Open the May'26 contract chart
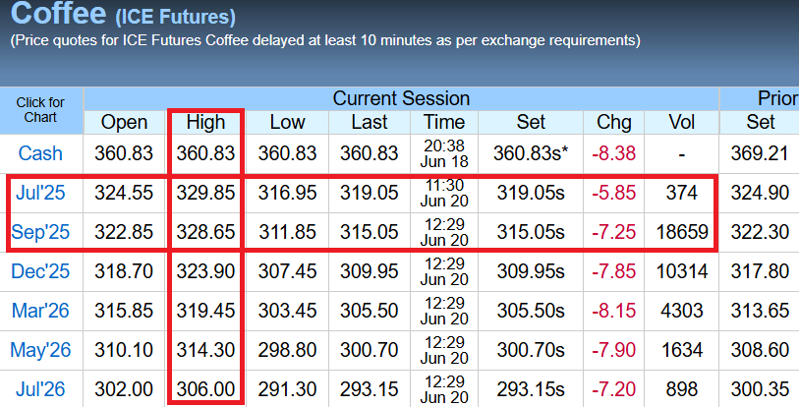 click(40, 350)
